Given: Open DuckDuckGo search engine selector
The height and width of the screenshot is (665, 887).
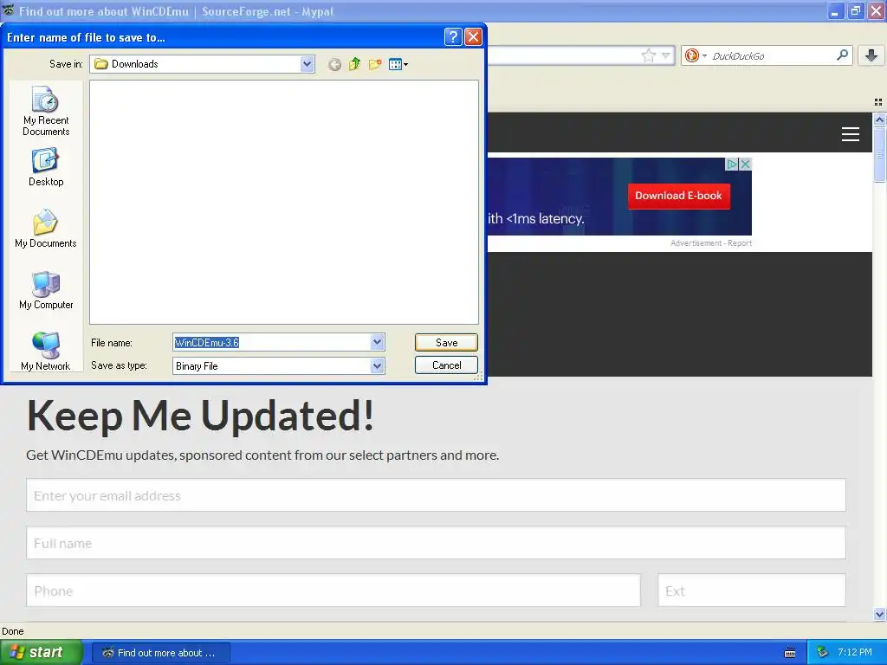Looking at the screenshot, I should [696, 55].
